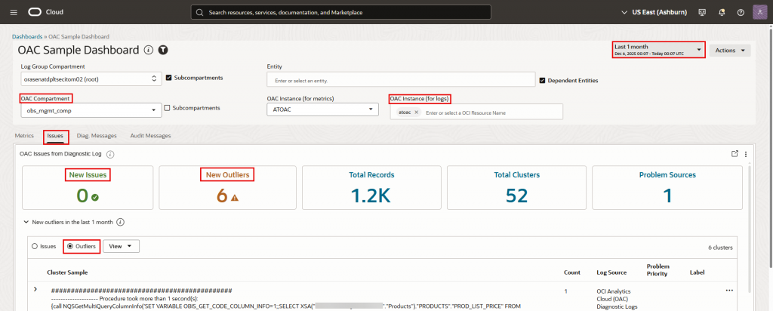Open the notifications bell icon
The width and height of the screenshot is (773, 311).
coord(721,12)
